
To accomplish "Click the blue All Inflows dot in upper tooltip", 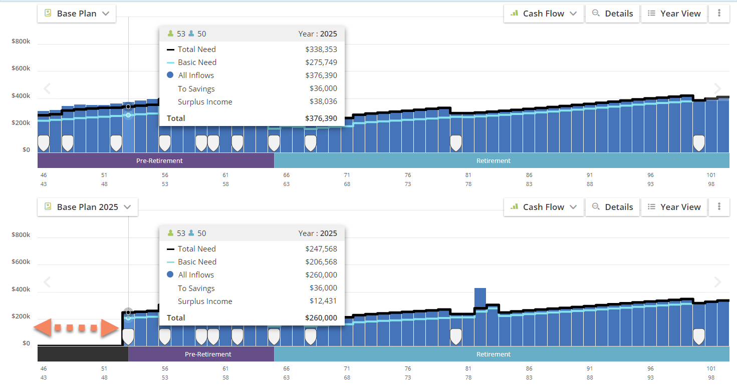I will click(170, 75).
